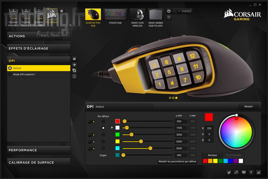This screenshot has height=179, width=268.
Task: Delete the DPI mode with trash icon
Action: tap(74, 76)
